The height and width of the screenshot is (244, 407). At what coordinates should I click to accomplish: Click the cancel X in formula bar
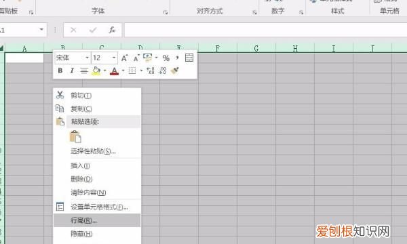[73, 30]
